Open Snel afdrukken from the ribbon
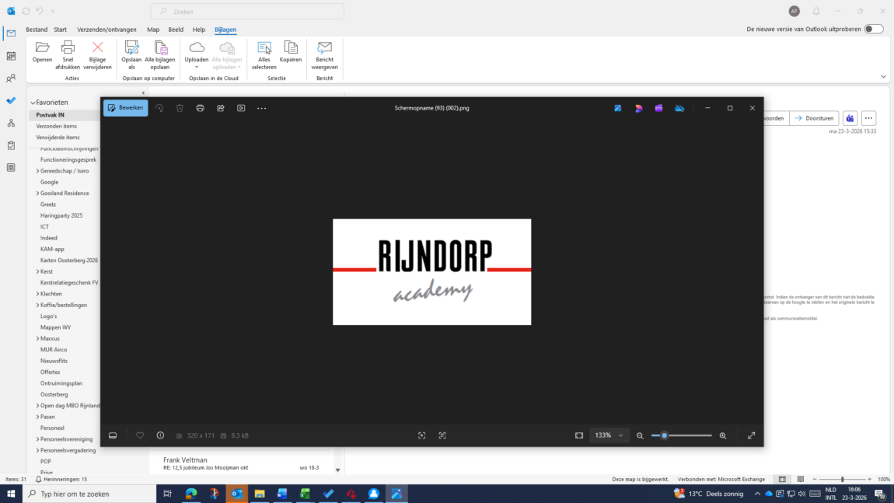This screenshot has width=894, height=503. pyautogui.click(x=68, y=54)
